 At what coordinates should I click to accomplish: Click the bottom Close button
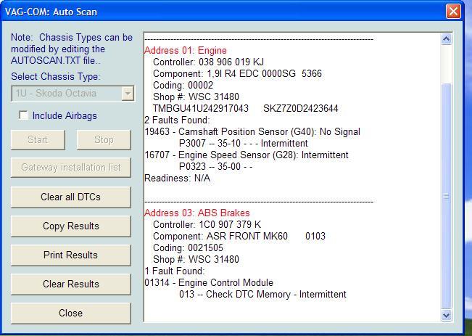(71, 313)
